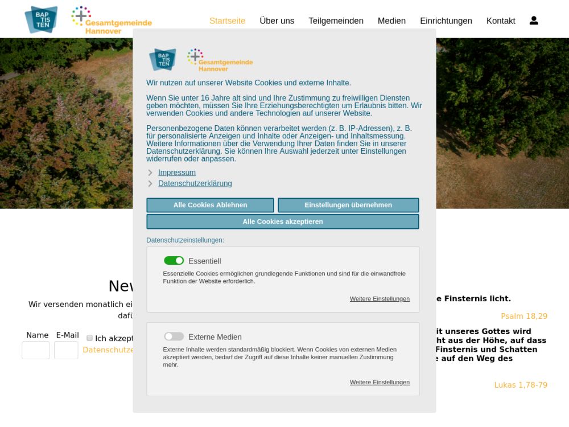Expand Weitere Einstellungen under Externe Medien
This screenshot has width=569, height=427.
coord(380,383)
